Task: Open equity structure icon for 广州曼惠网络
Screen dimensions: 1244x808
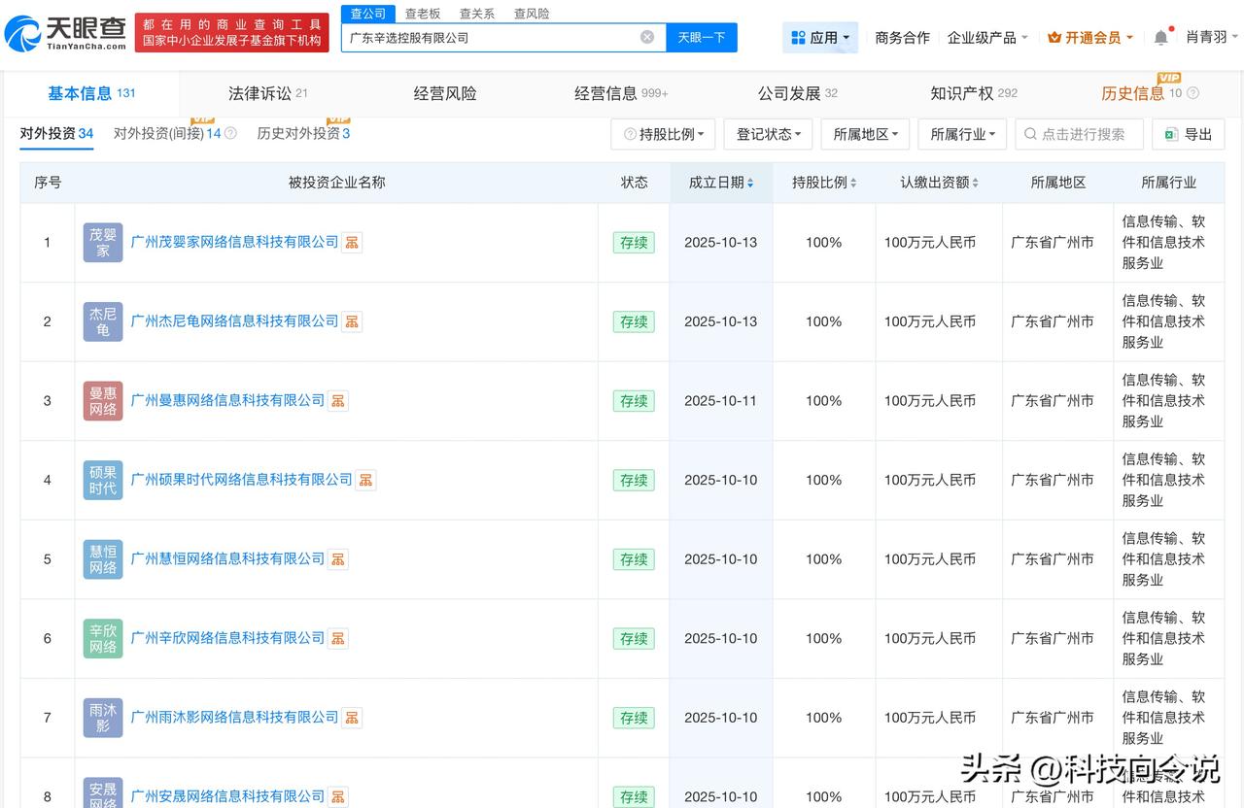Action: click(x=338, y=401)
